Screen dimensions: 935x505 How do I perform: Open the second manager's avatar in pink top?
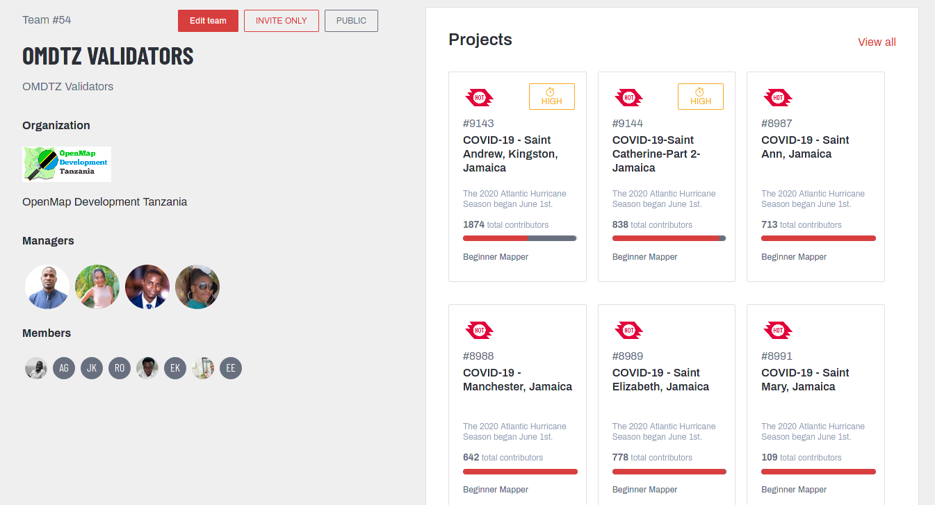click(x=97, y=287)
